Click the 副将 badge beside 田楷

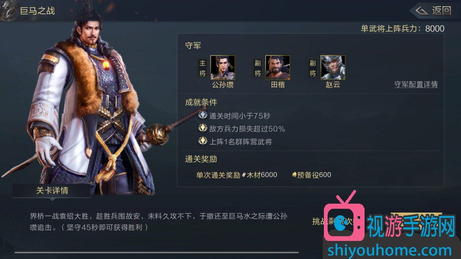click(x=258, y=68)
